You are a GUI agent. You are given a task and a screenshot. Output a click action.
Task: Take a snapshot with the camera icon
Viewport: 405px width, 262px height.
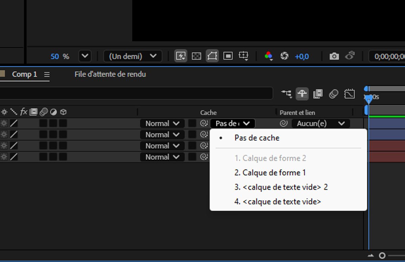tap(334, 56)
